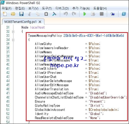Open a script with the folder icon
129x124 pixels.
click(13, 14)
